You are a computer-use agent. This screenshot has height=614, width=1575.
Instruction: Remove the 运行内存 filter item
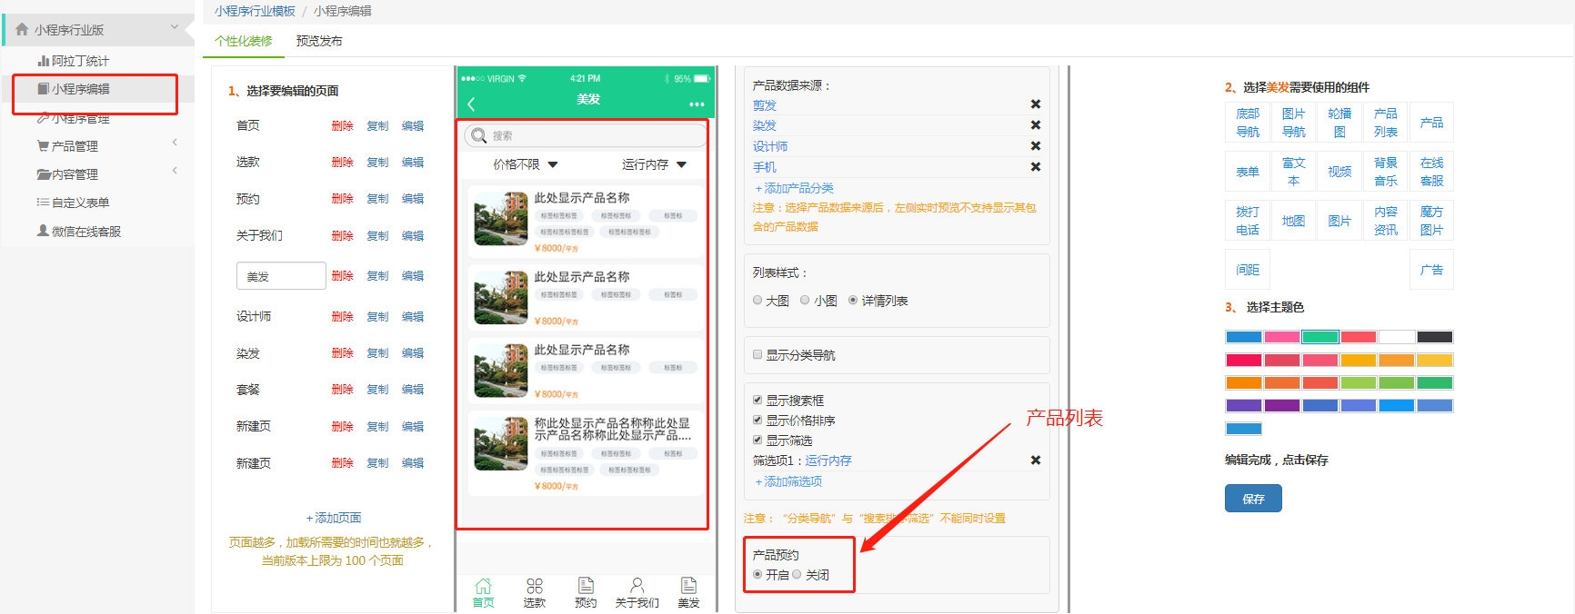[1035, 460]
